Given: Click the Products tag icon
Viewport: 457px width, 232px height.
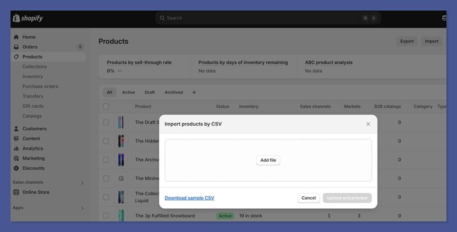Looking at the screenshot, I should (17, 57).
